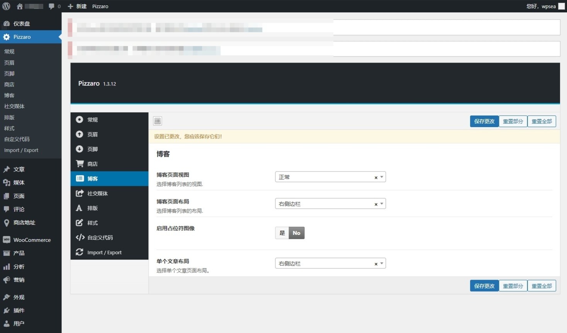Open the 页眉 submenu item in left sidebar
The width and height of the screenshot is (567, 333).
pos(9,63)
